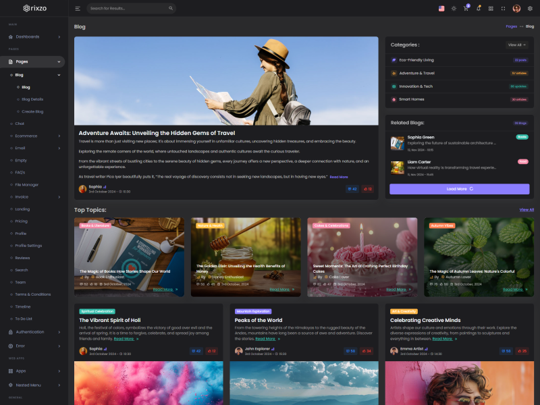Switch theme using the light mode sun icon

(454, 9)
